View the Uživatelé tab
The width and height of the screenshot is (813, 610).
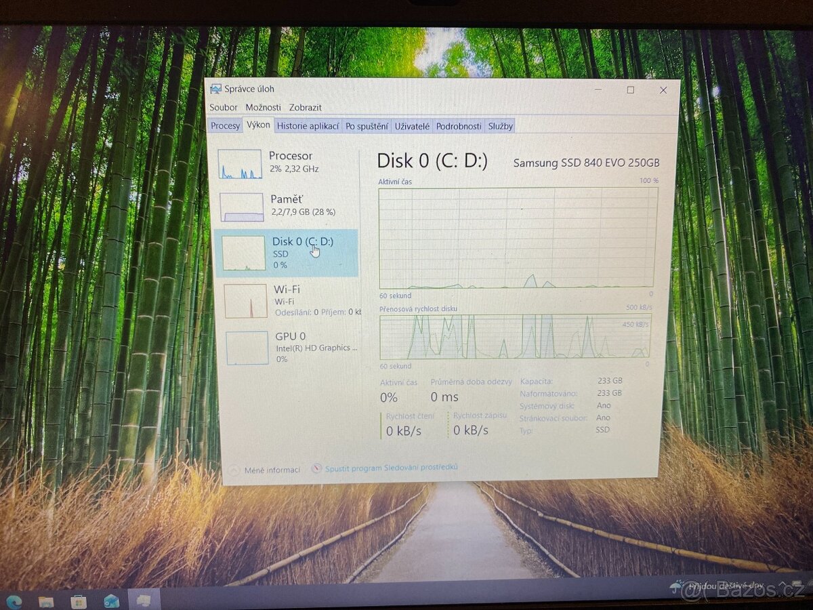click(x=411, y=125)
